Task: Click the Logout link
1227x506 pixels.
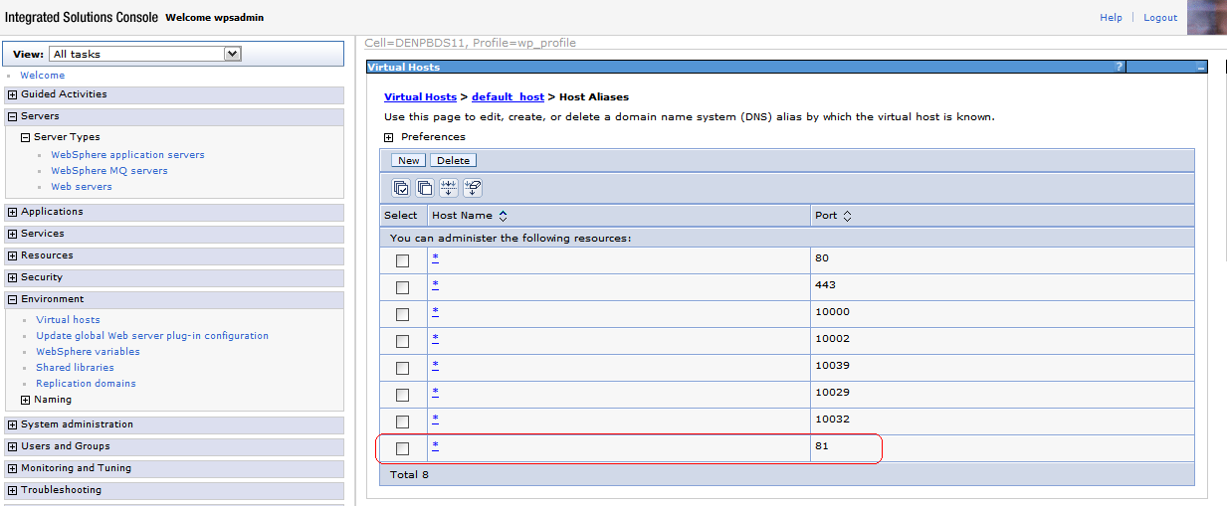Action: click(x=1160, y=18)
